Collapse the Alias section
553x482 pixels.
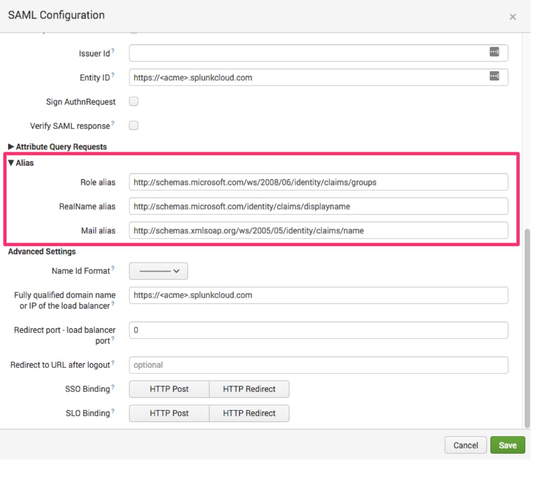[x=21, y=163]
